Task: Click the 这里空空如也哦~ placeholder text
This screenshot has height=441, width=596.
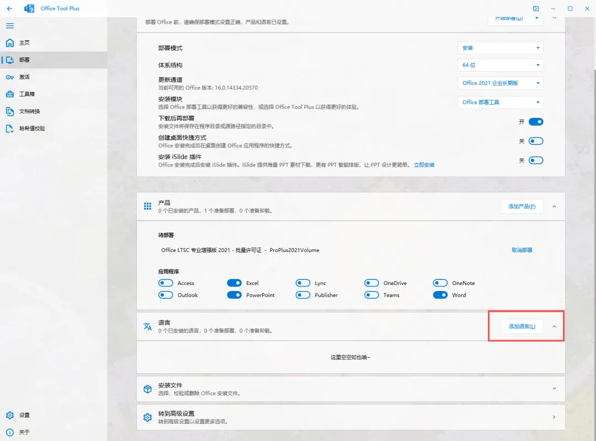Action: 350,357
